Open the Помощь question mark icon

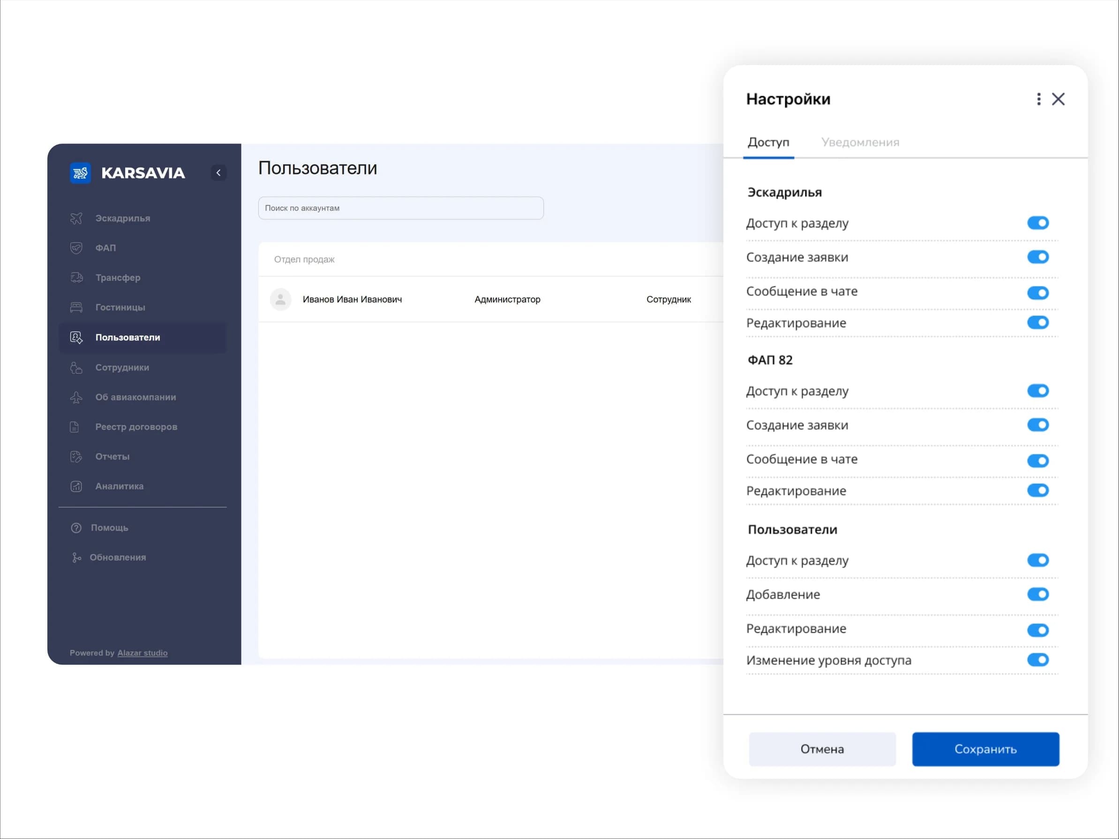pyautogui.click(x=76, y=528)
